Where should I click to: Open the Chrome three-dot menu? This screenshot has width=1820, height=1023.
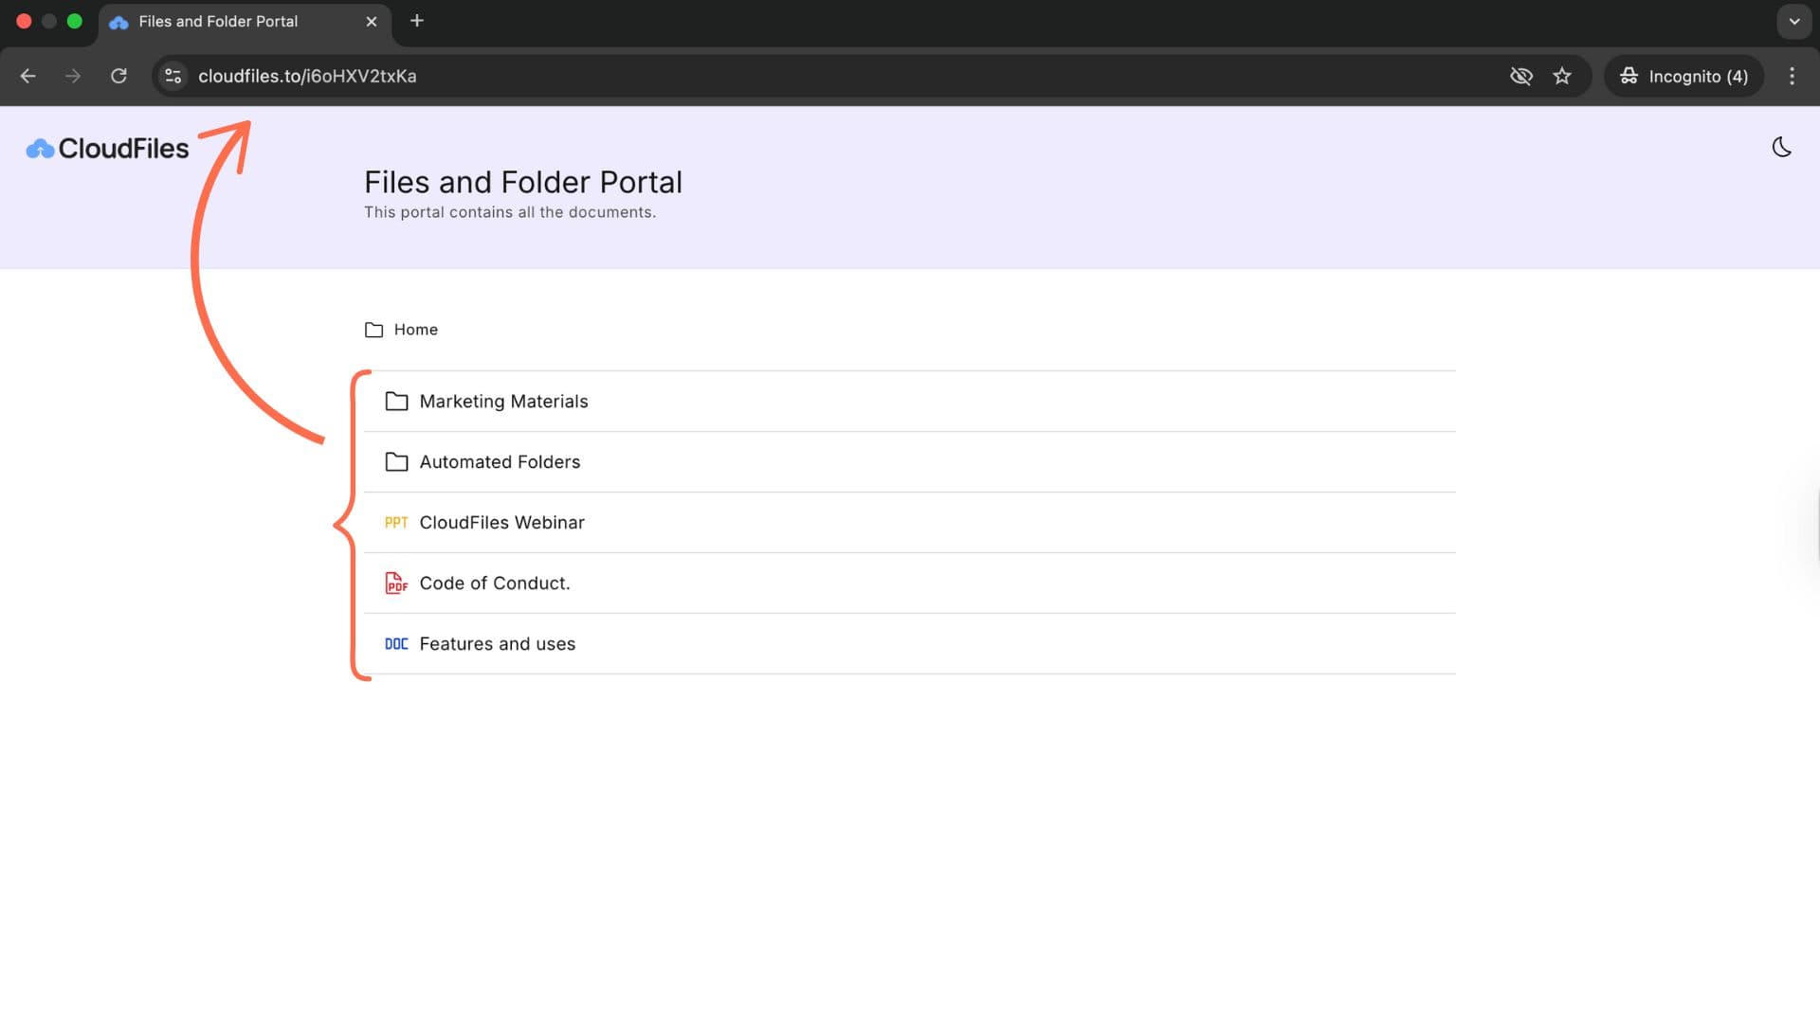click(1792, 76)
